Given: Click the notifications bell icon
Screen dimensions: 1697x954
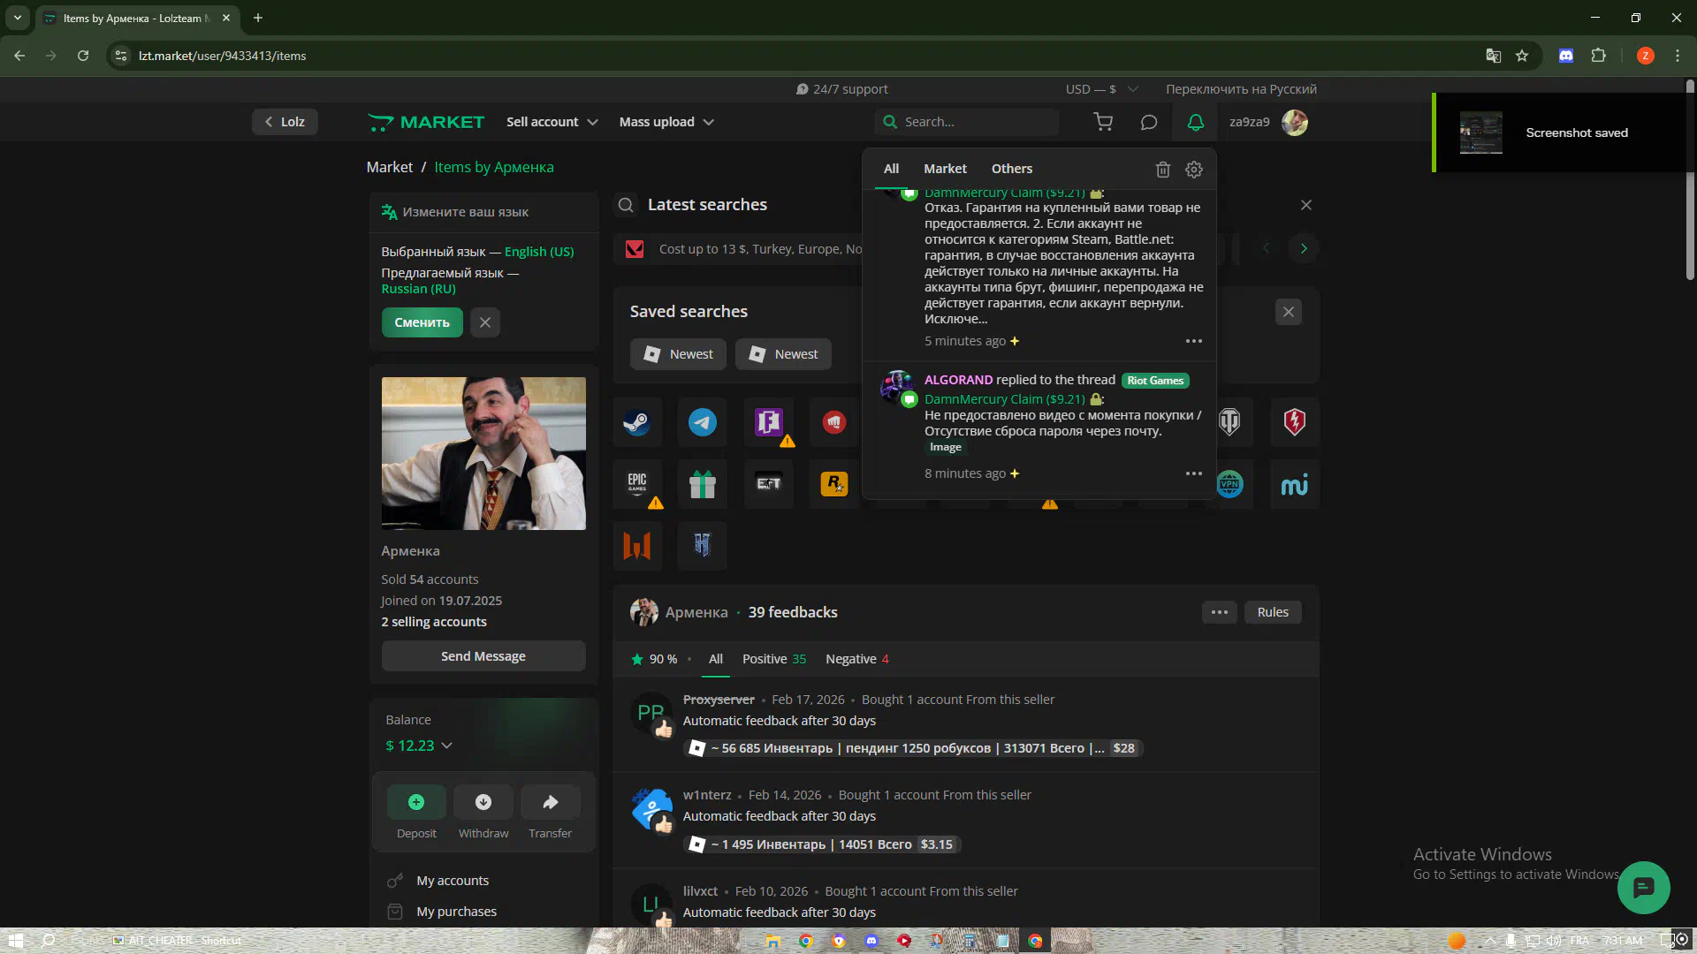Looking at the screenshot, I should click(1195, 122).
